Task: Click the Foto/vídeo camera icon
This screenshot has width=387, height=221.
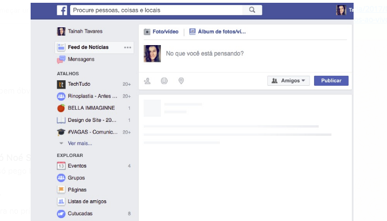Action: click(147, 32)
